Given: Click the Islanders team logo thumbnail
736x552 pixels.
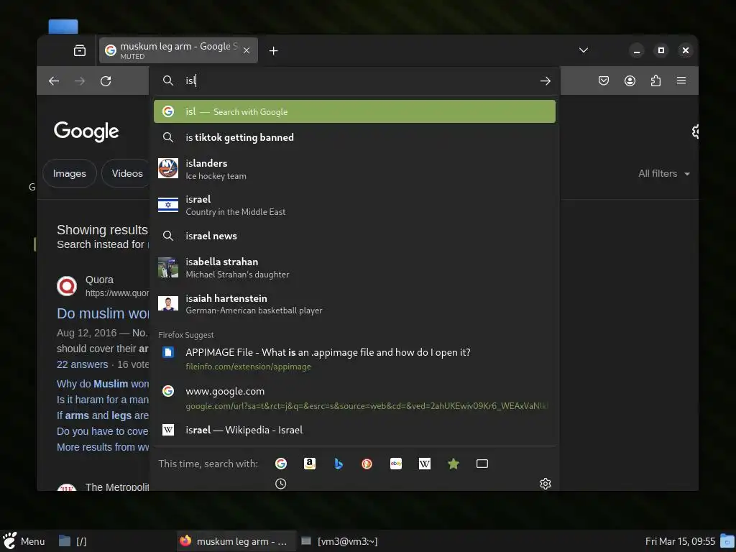Looking at the screenshot, I should coord(168,168).
